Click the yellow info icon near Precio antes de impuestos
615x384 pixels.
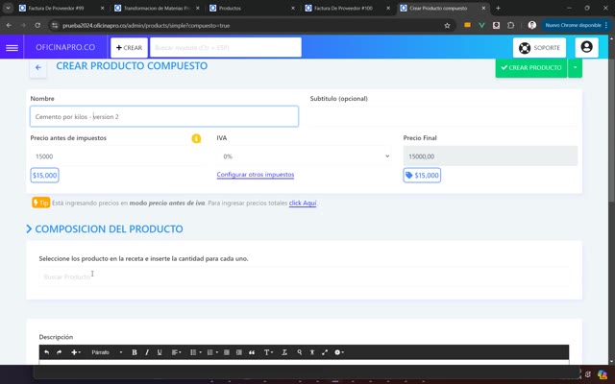(x=196, y=138)
